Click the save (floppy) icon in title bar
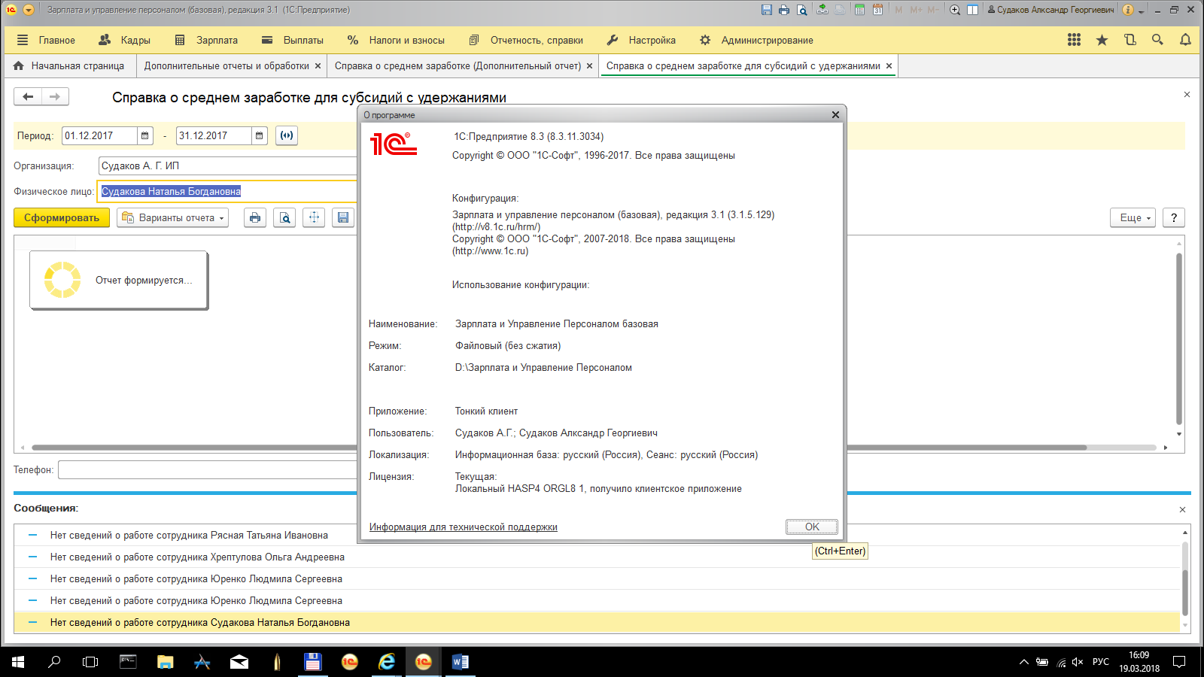This screenshot has width=1204, height=677. (x=766, y=10)
